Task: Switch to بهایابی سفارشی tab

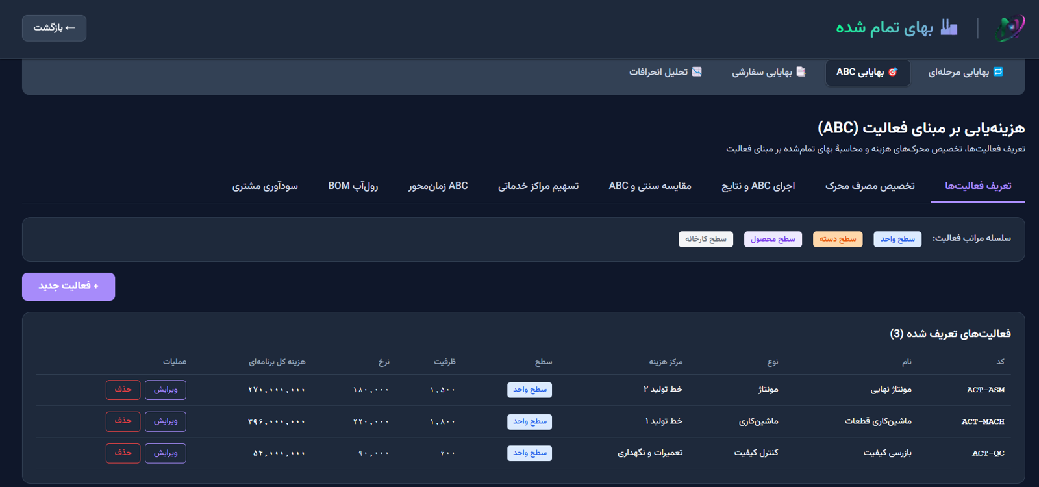Action: (769, 72)
